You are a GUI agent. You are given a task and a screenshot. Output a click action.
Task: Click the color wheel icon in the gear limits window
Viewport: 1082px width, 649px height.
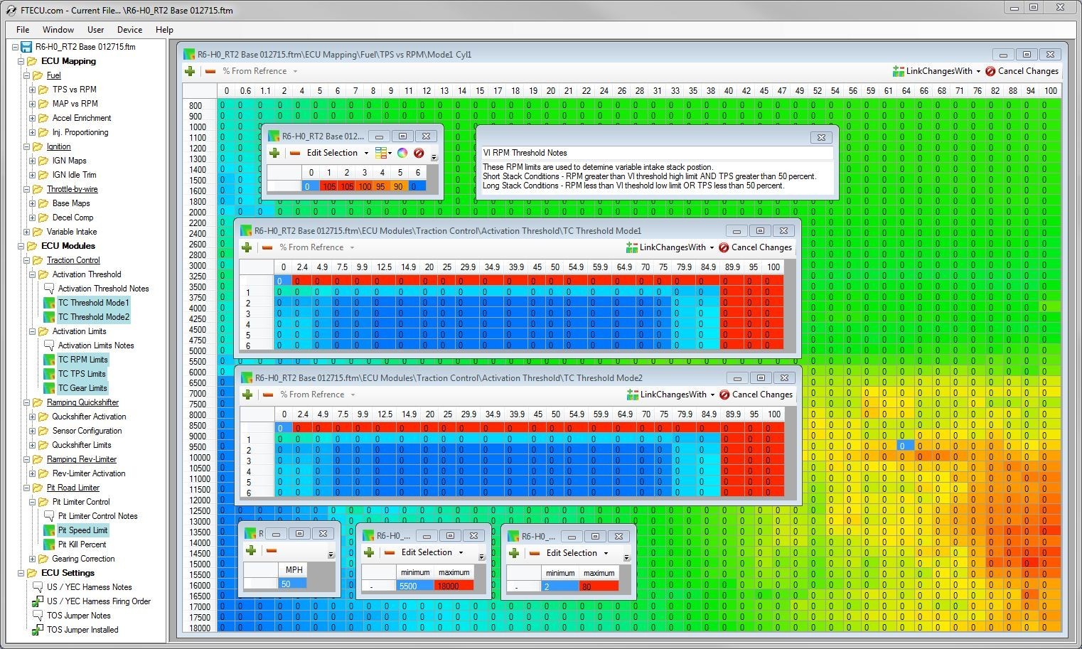402,153
